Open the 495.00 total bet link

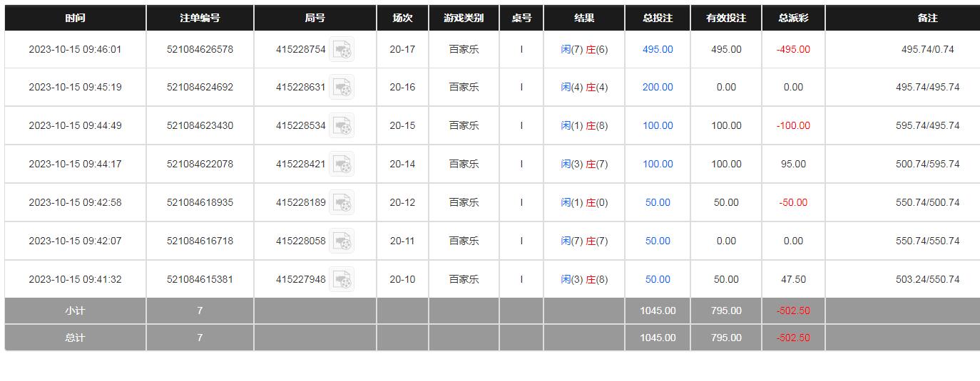click(x=658, y=50)
